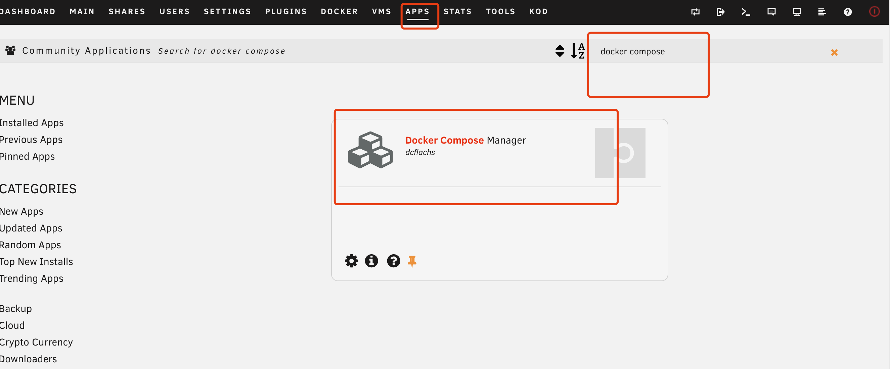
Task: Switch to the Docker tab
Action: [x=339, y=11]
